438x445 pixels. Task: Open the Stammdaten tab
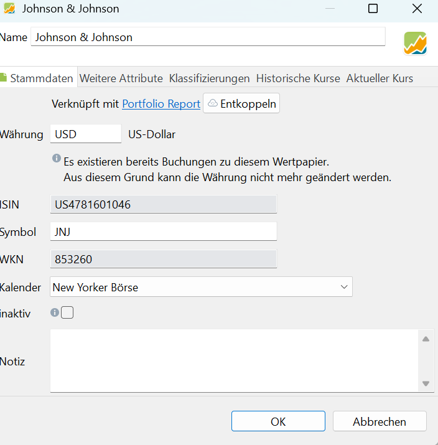tap(38, 78)
